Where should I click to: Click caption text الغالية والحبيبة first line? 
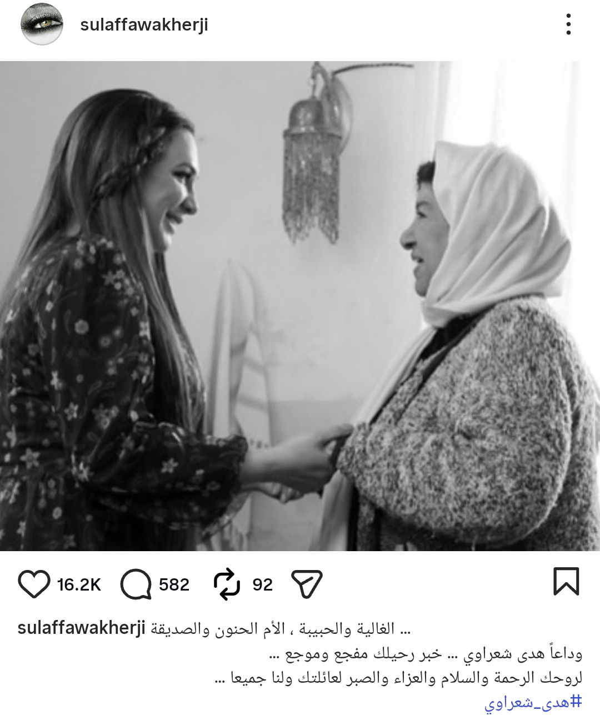(x=281, y=628)
